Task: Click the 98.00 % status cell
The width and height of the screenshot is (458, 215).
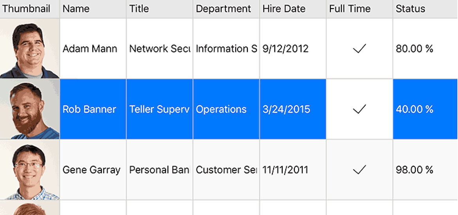Action: [x=425, y=170]
